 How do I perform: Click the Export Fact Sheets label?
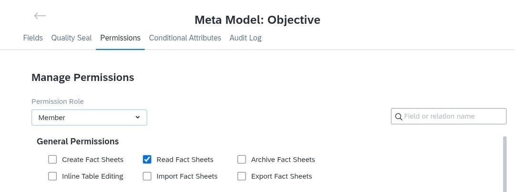[x=281, y=176]
